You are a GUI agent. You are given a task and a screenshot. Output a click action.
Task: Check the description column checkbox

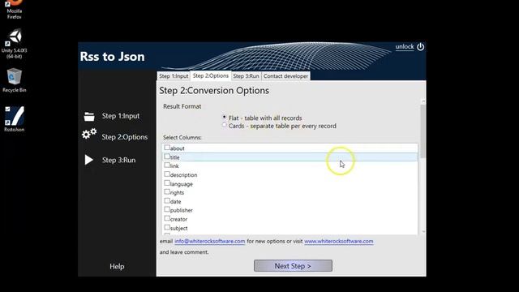coord(167,174)
